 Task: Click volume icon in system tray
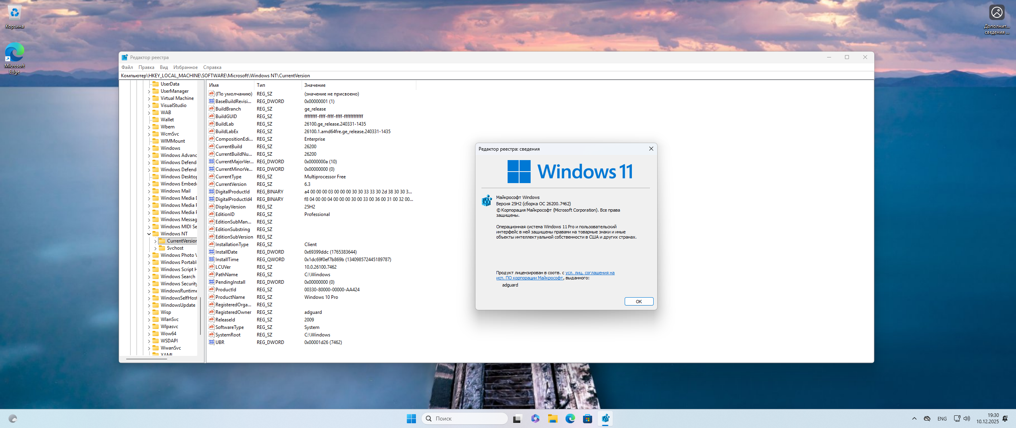[x=966, y=418]
